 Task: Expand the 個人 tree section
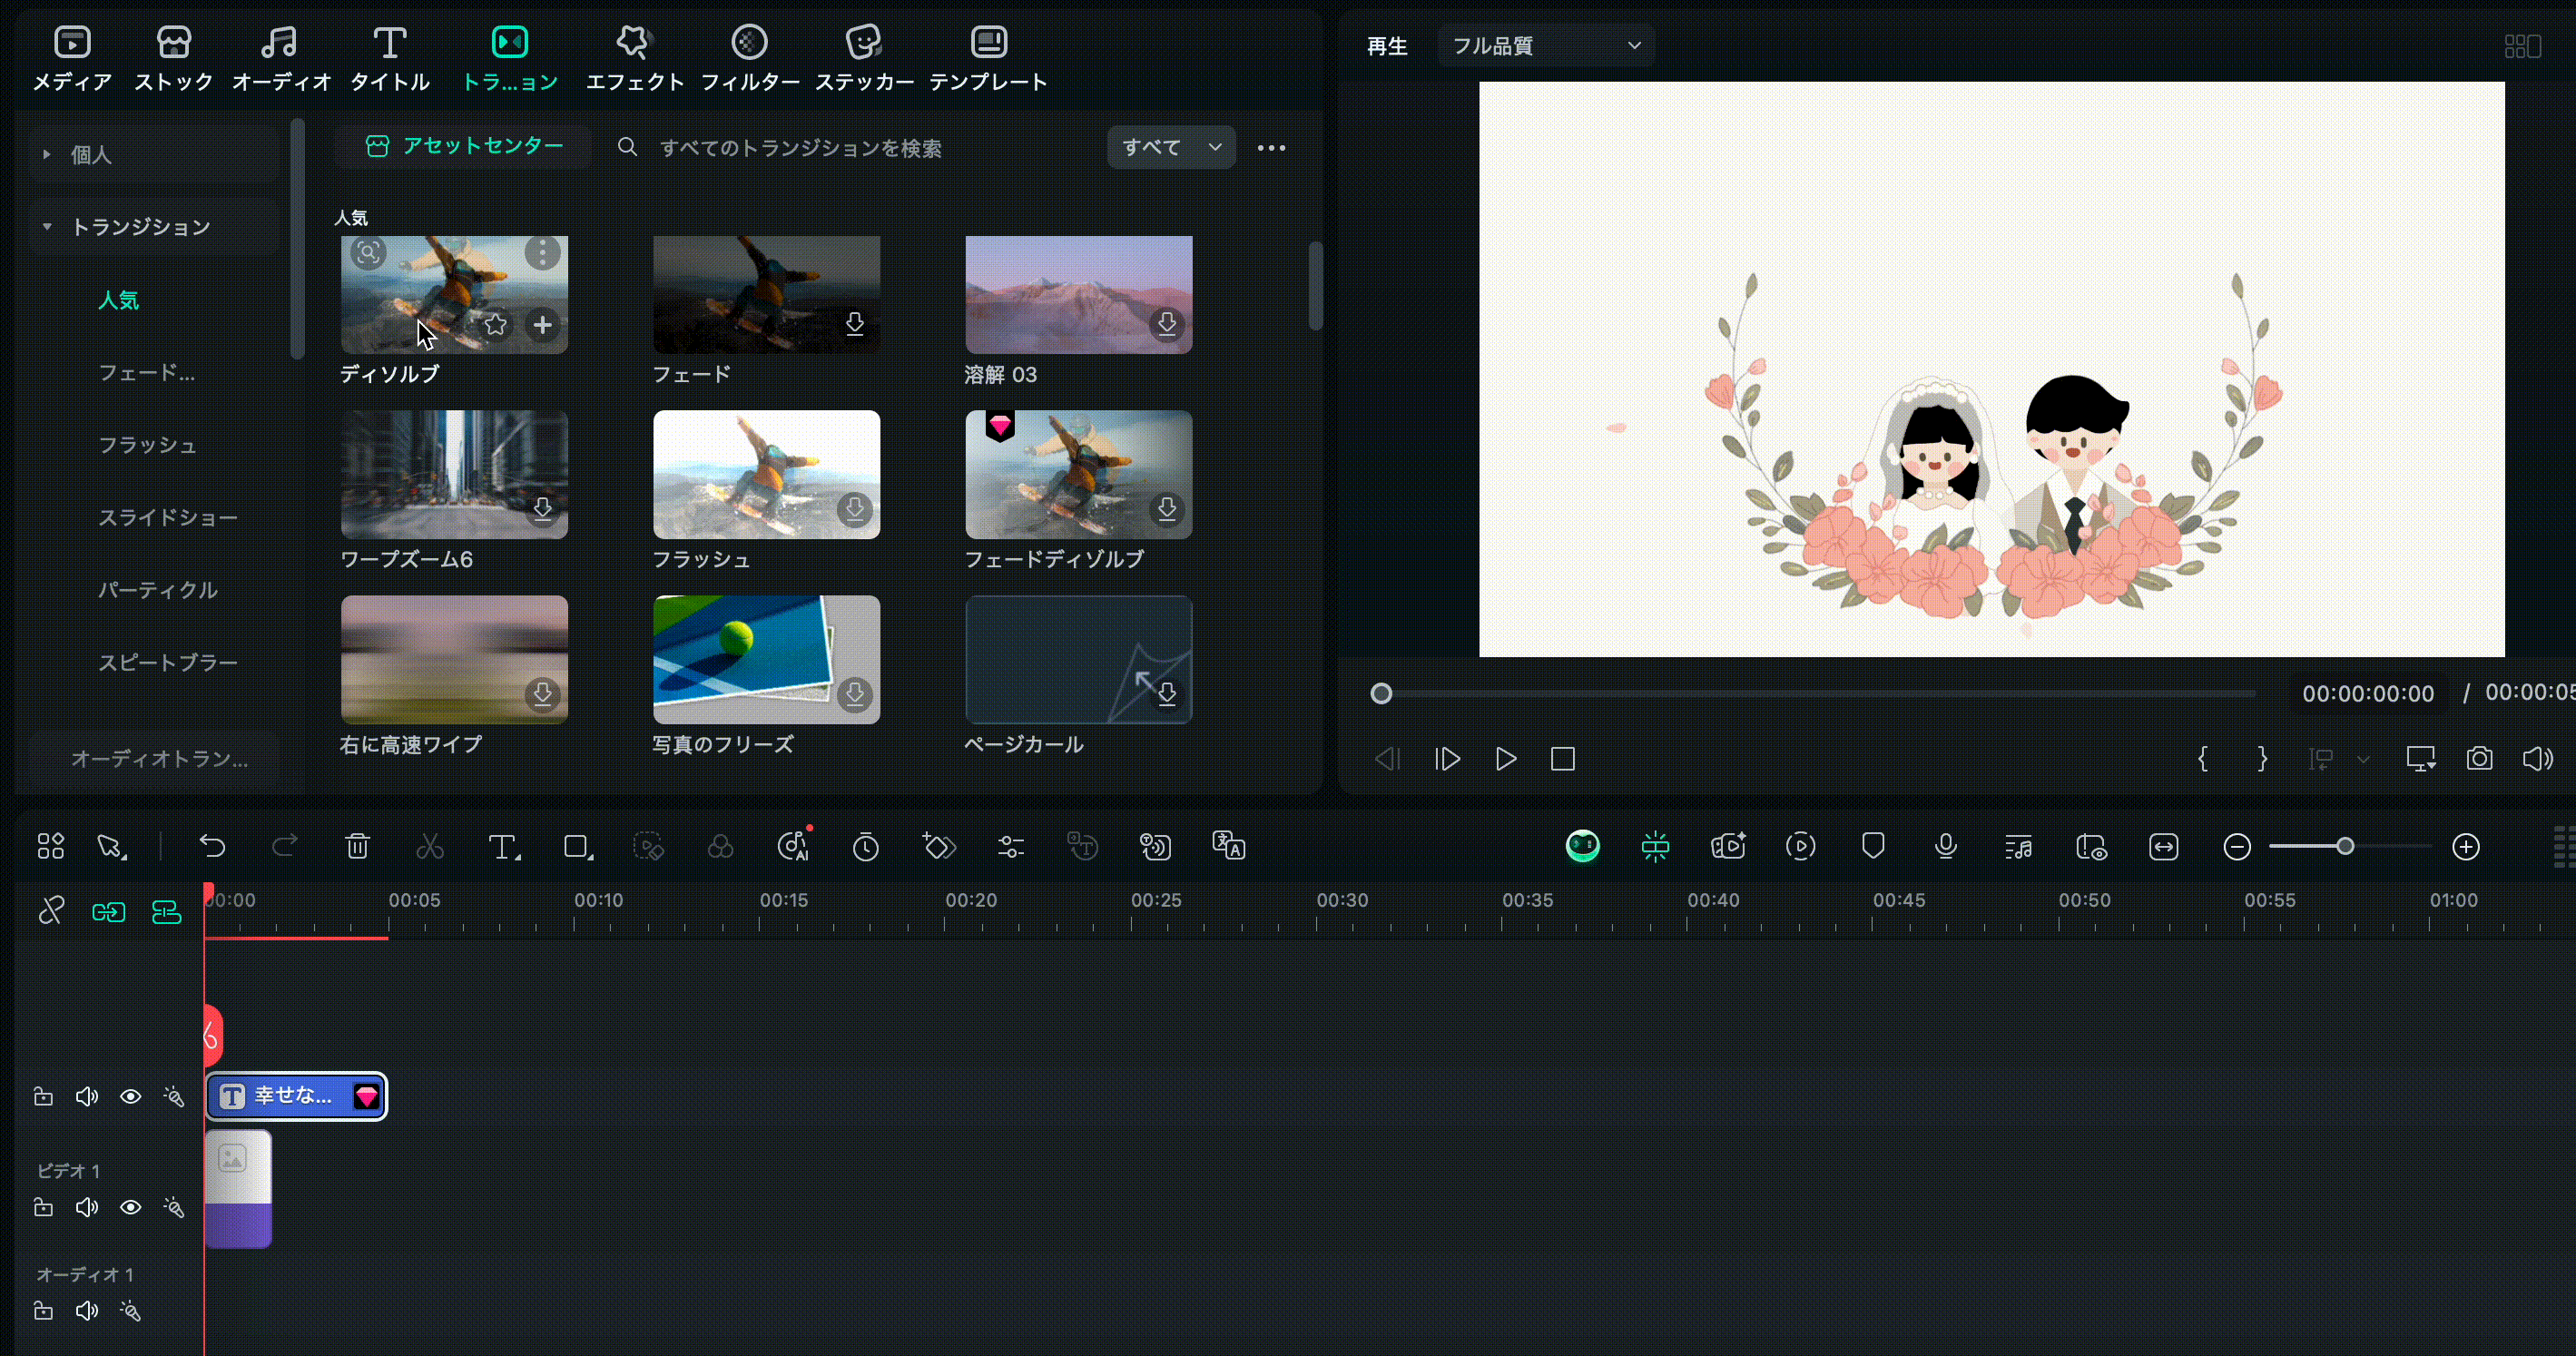coord(46,154)
